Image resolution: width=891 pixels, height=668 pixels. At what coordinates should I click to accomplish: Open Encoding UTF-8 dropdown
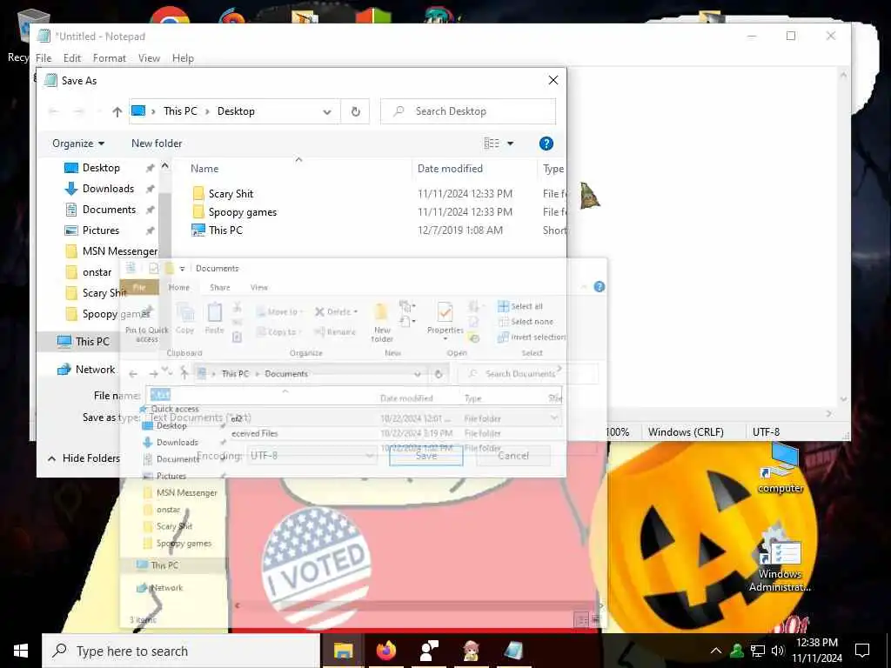point(312,456)
